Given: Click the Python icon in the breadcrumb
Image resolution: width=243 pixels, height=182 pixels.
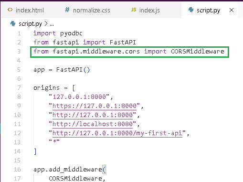Looking at the screenshot, I should tap(13, 24).
